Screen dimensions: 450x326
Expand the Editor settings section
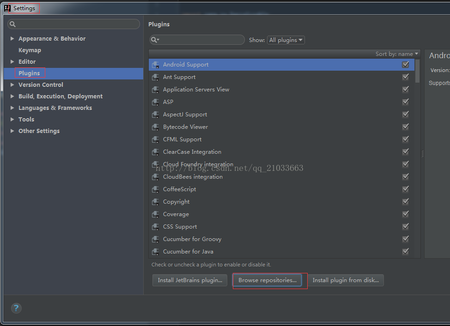[x=12, y=62]
